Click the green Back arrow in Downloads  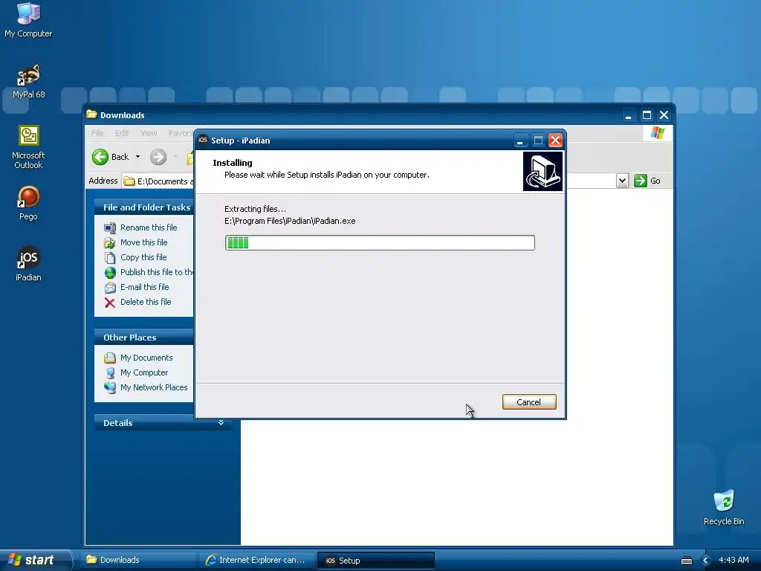100,157
